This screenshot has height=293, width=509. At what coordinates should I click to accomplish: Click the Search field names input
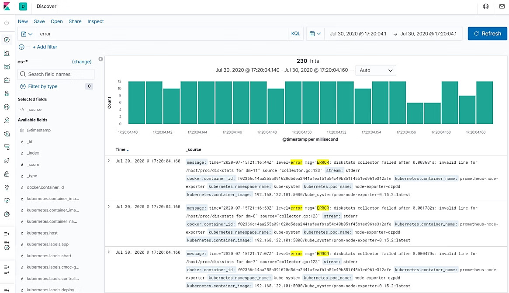tap(56, 74)
